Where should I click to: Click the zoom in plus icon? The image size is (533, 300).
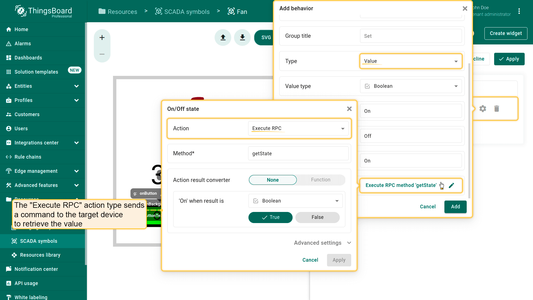[x=102, y=37]
